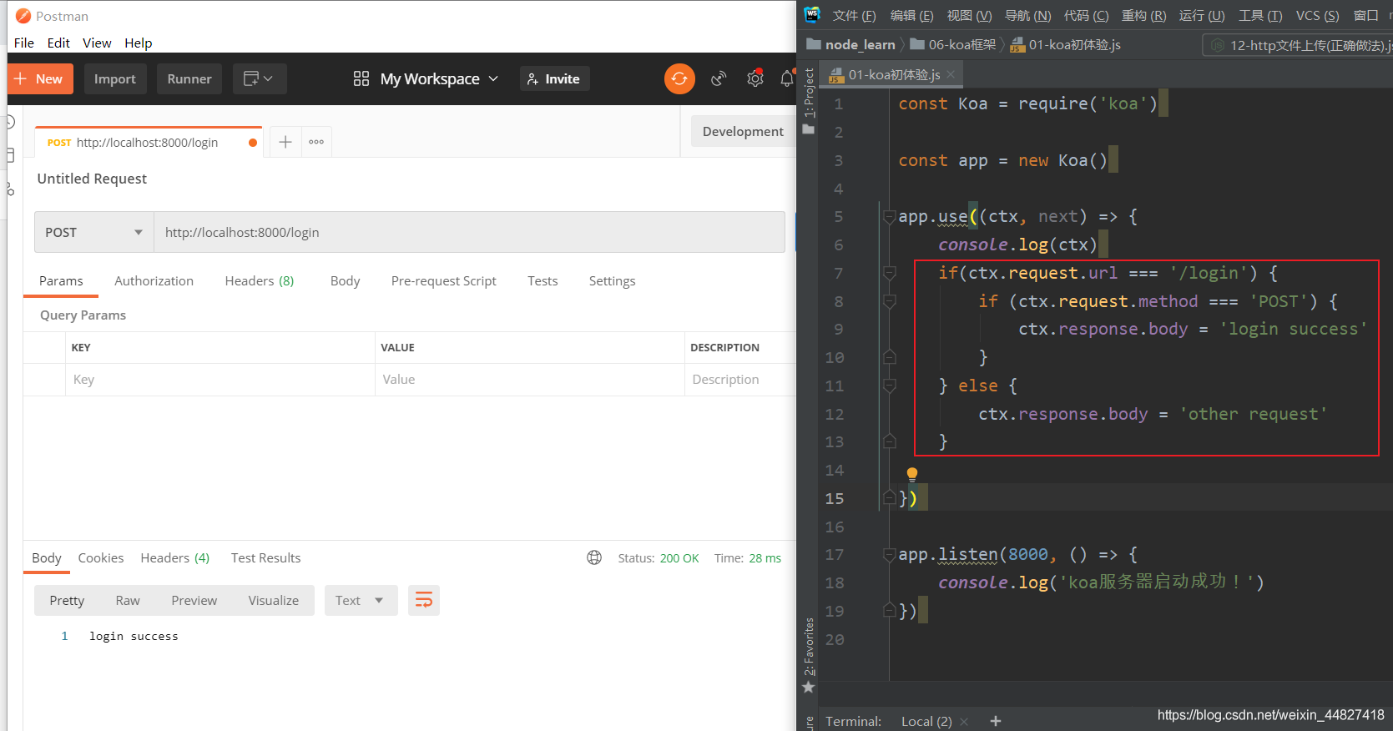The image size is (1393, 731).
Task: Open the satellite capture requests icon
Action: [719, 79]
